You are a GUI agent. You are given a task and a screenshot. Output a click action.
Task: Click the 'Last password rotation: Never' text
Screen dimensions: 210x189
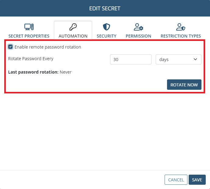click(x=40, y=72)
